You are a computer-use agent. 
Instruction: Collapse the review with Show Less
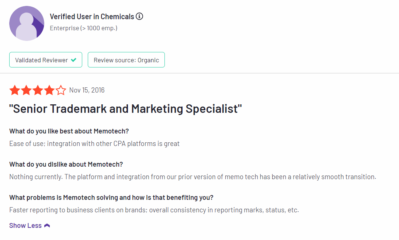coord(30,226)
